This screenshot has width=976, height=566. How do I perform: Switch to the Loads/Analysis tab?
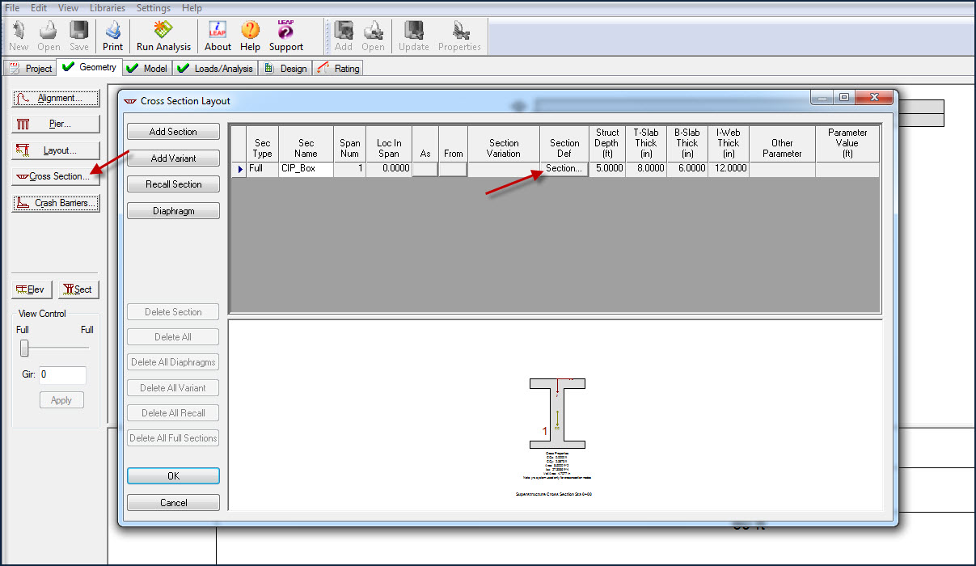(215, 69)
